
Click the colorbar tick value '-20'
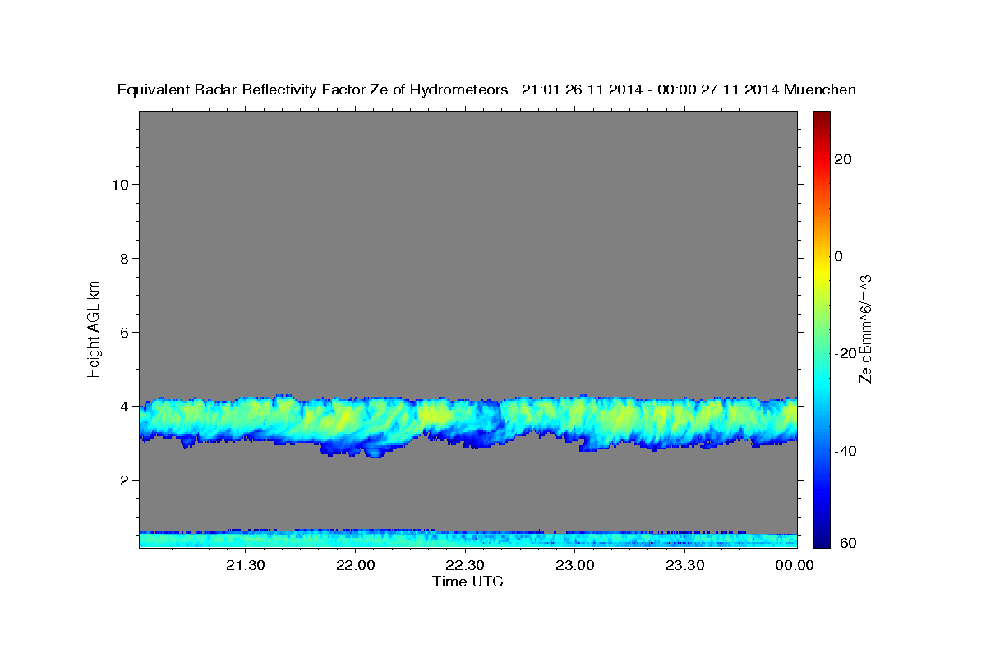tap(845, 353)
